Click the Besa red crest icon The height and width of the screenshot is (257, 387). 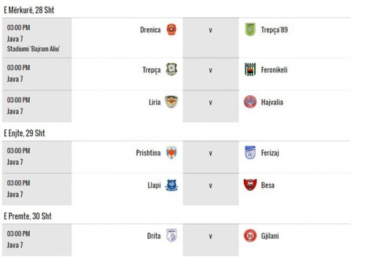pyautogui.click(x=250, y=185)
